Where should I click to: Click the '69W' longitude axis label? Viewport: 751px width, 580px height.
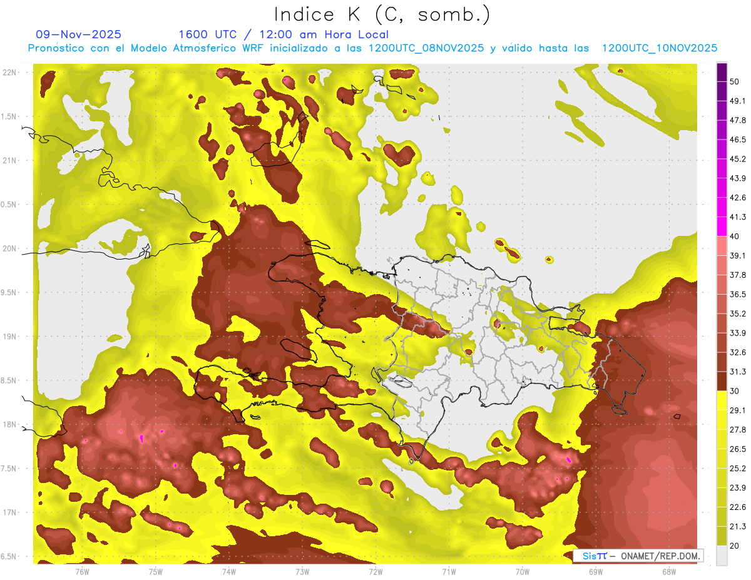[x=596, y=571]
